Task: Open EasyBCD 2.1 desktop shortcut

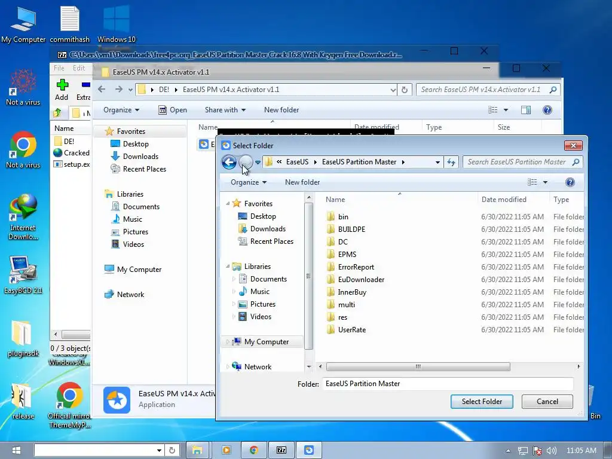Action: coord(23,274)
